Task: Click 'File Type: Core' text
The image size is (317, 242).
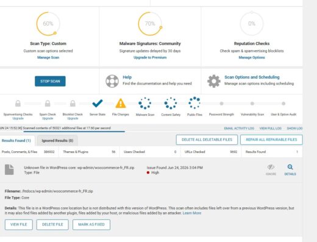Action: point(17,198)
